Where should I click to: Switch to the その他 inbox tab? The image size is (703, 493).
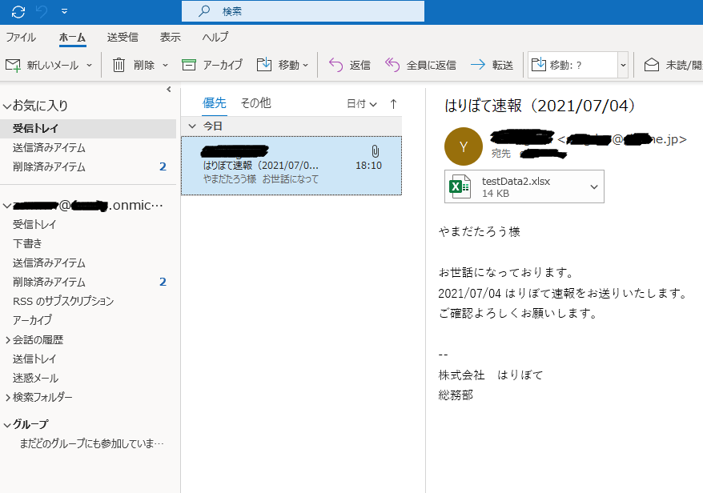point(255,102)
